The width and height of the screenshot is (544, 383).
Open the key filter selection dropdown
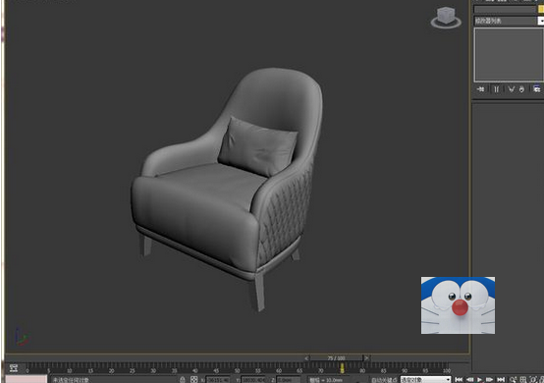coord(425,379)
